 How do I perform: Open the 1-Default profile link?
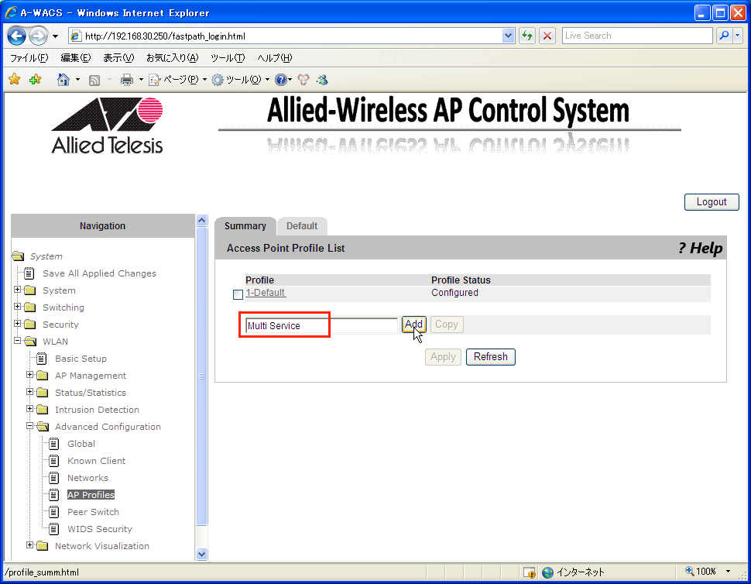point(266,293)
